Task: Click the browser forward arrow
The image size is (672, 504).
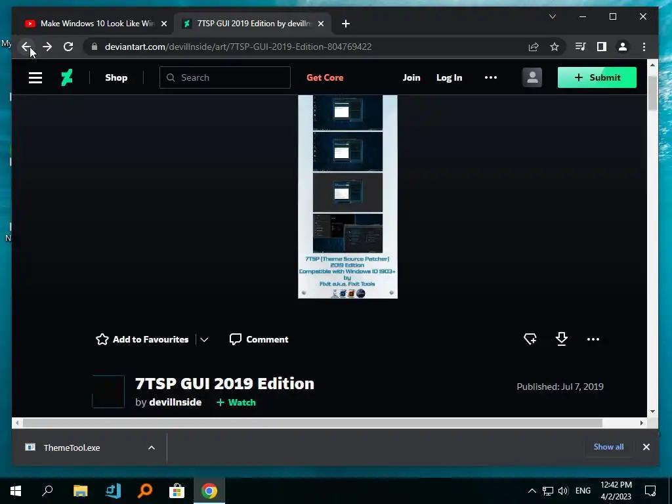Action: pyautogui.click(x=47, y=47)
